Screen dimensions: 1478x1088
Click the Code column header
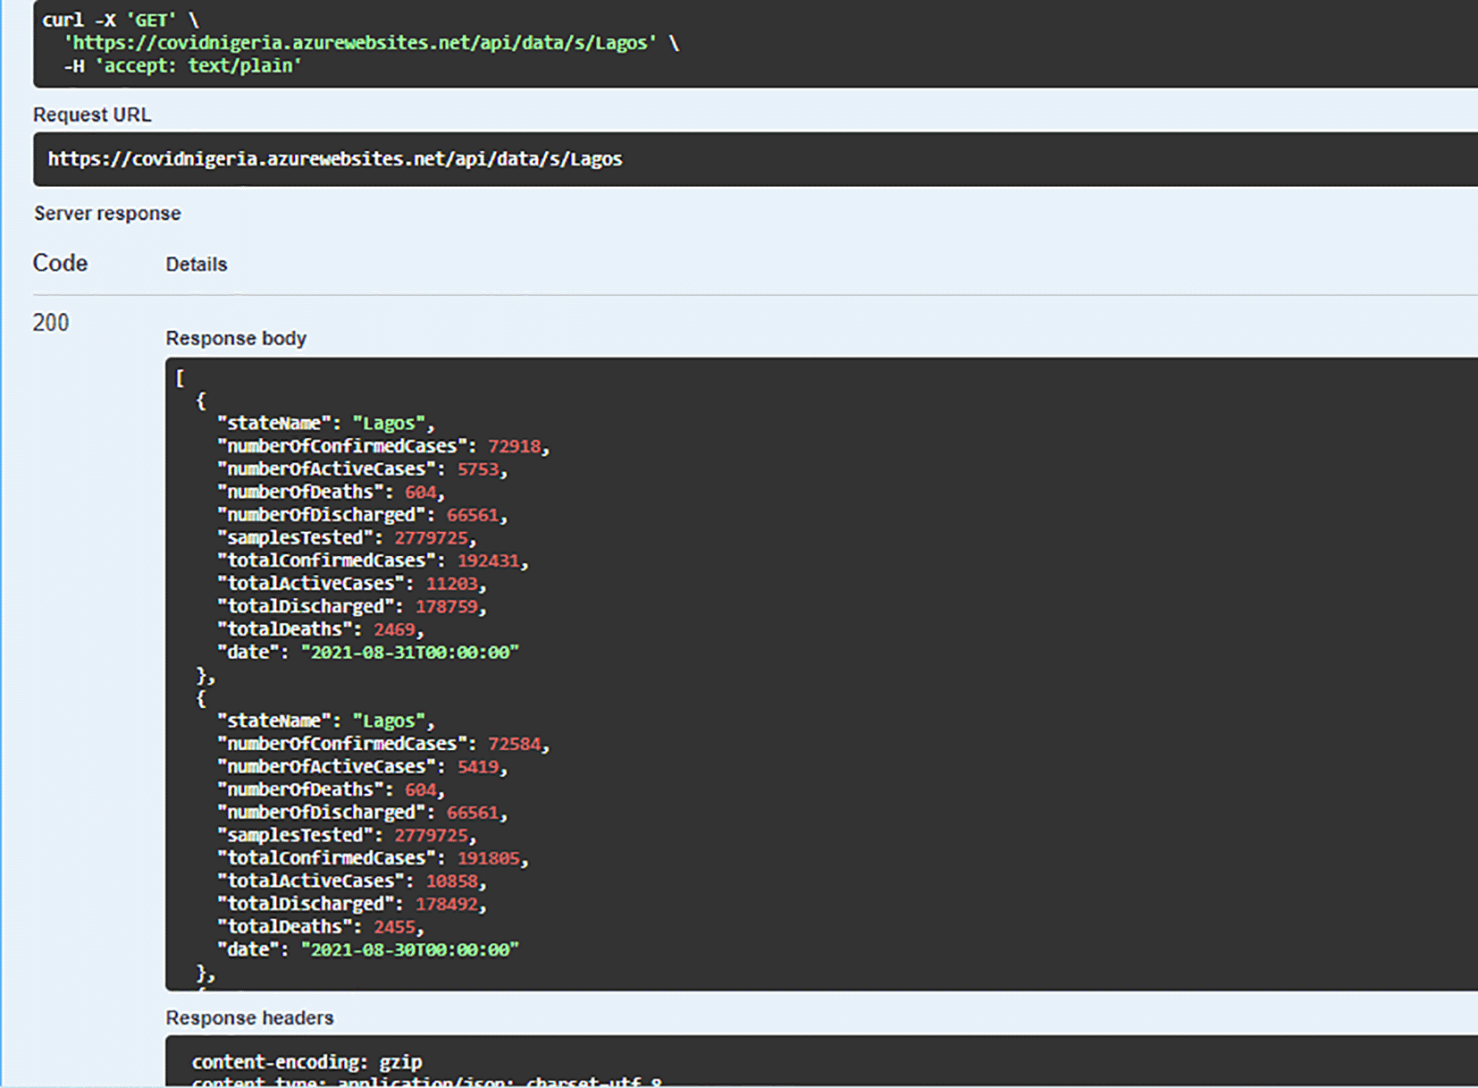click(60, 263)
